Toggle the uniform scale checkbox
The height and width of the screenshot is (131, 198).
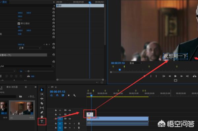(x=19, y=24)
